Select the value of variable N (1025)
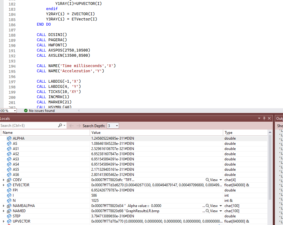This screenshot has width=283, height=225. (95, 201)
